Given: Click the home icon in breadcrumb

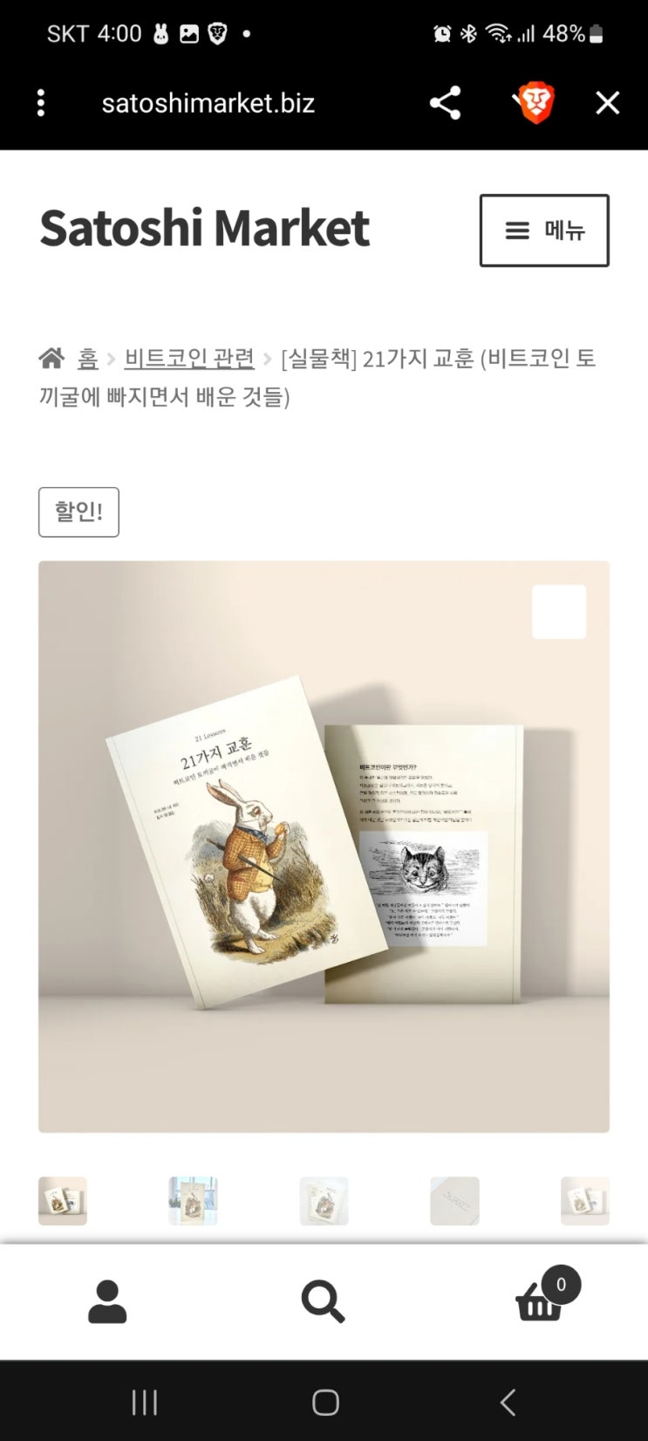Looking at the screenshot, I should pos(51,358).
